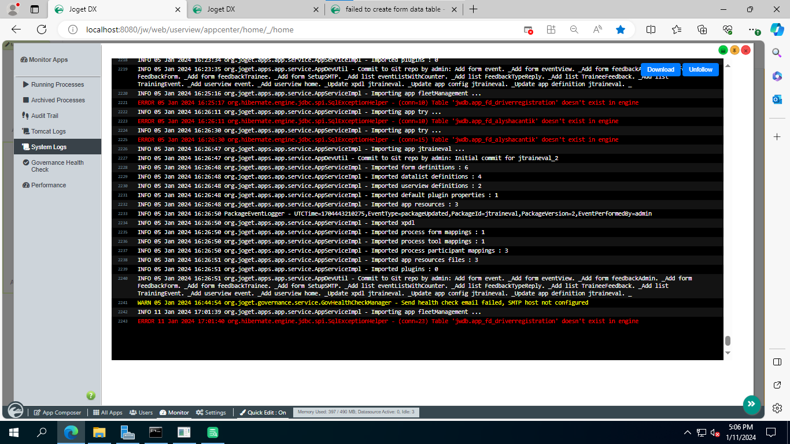Click the Unfollow log button

[700, 69]
